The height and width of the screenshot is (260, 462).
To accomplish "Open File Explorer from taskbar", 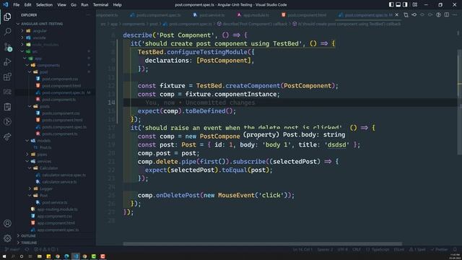I will pos(40,256).
